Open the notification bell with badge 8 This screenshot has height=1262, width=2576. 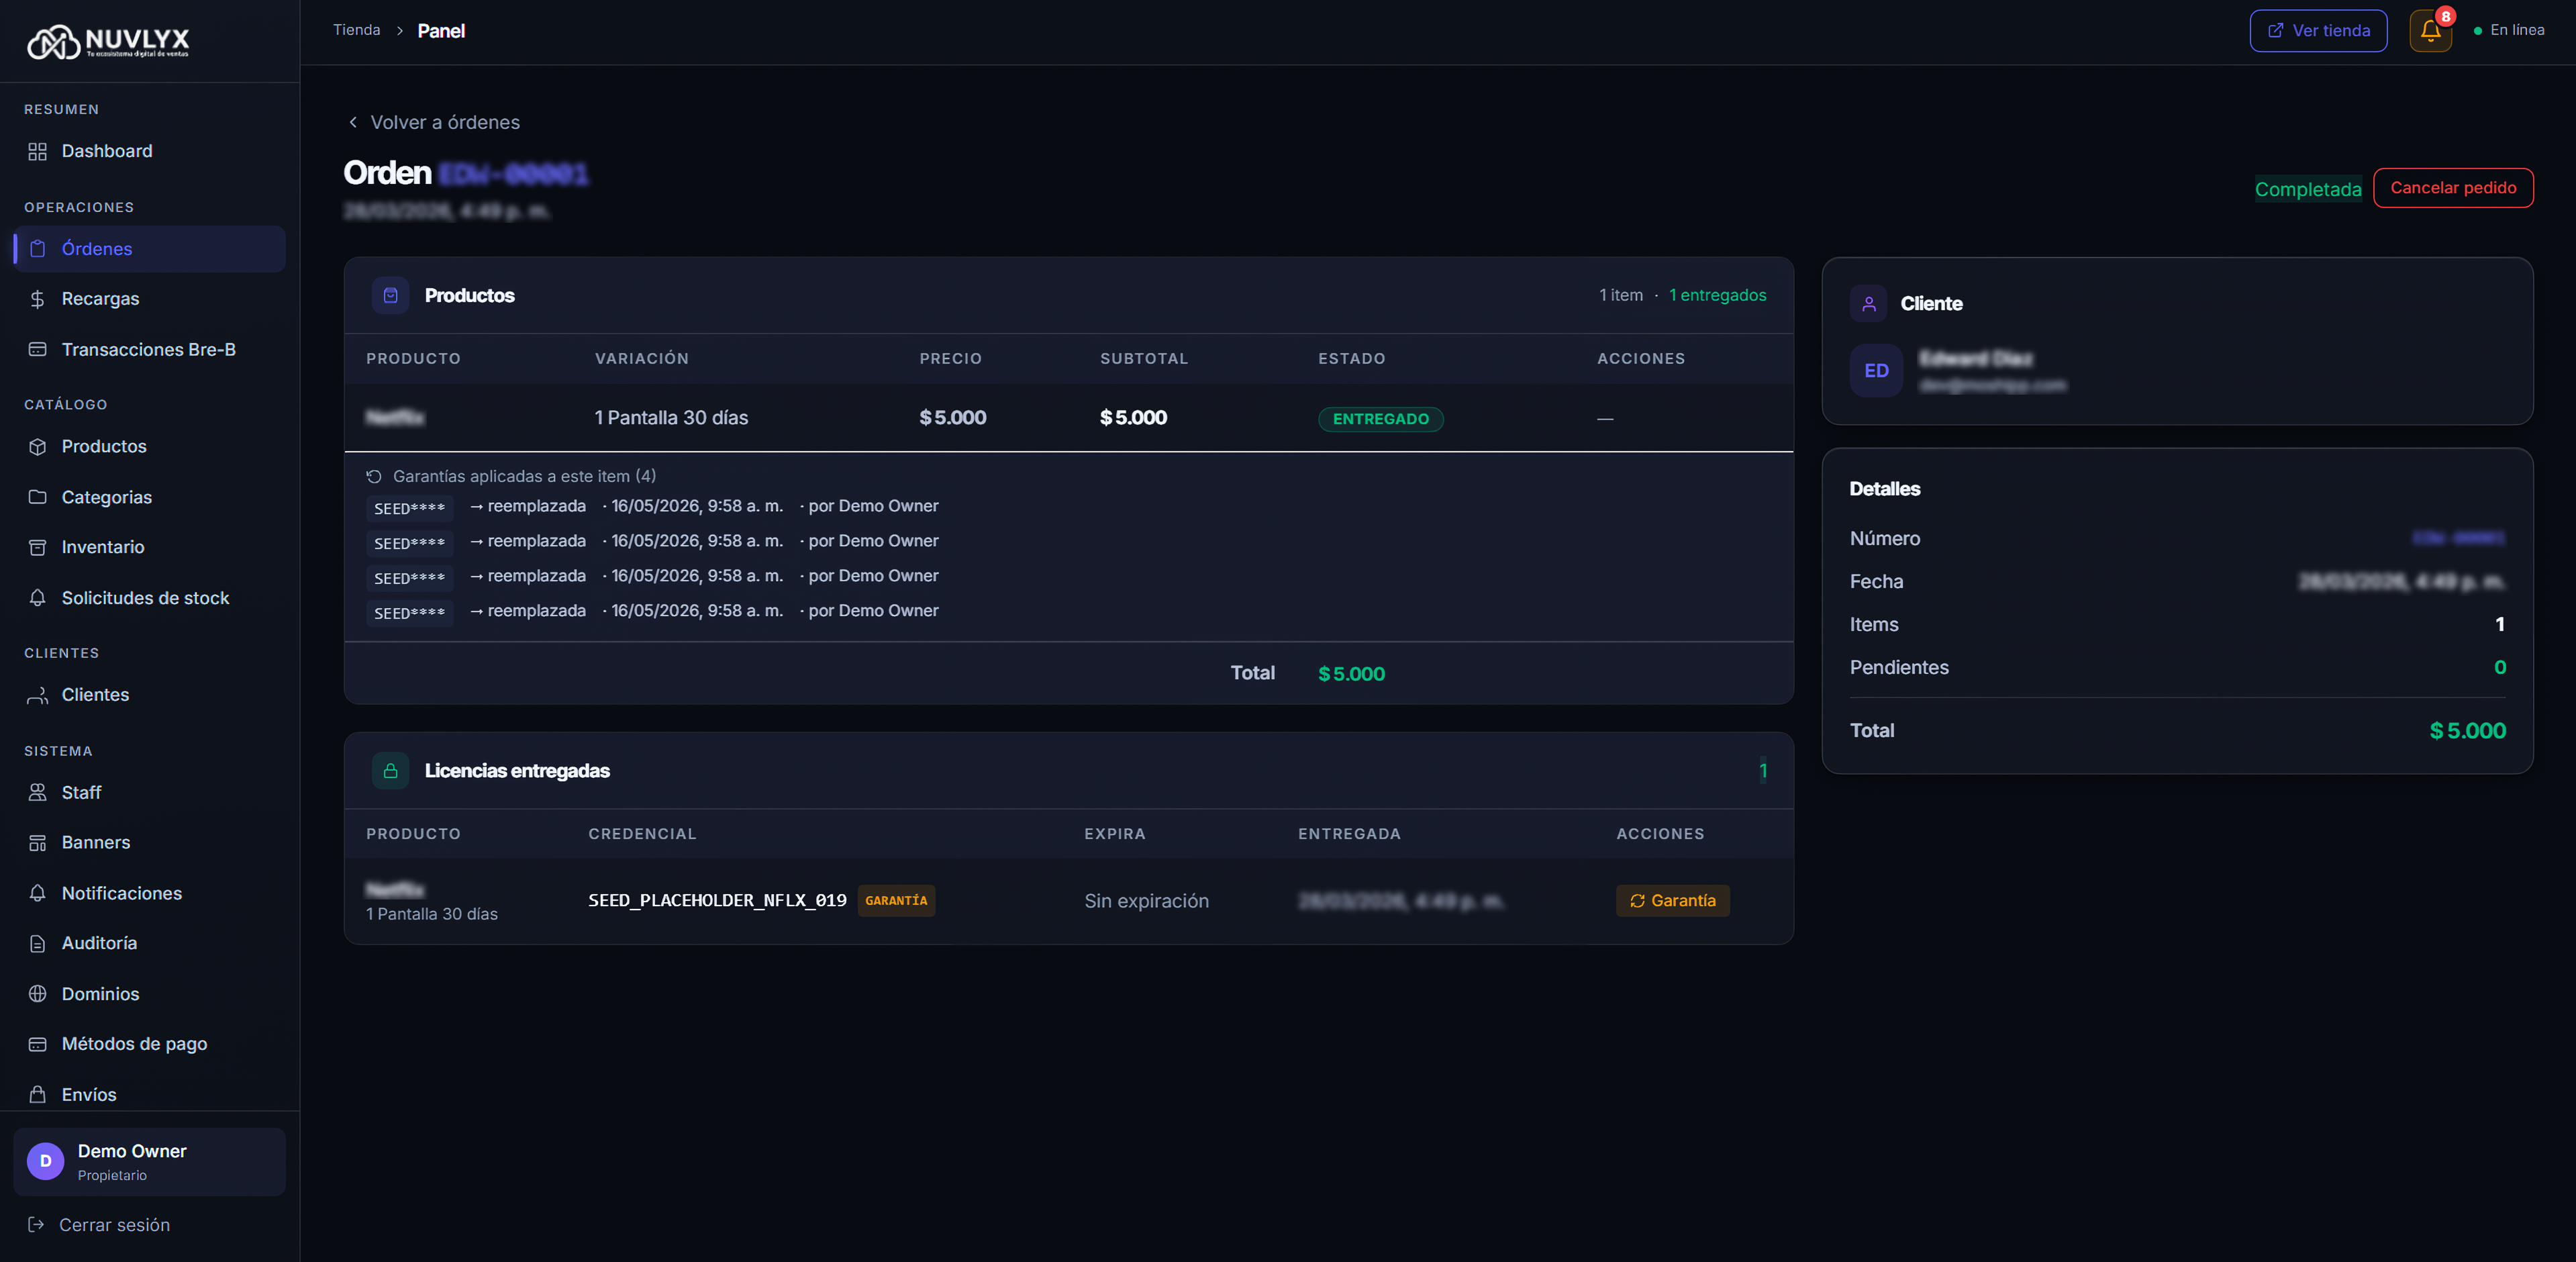2430,31
